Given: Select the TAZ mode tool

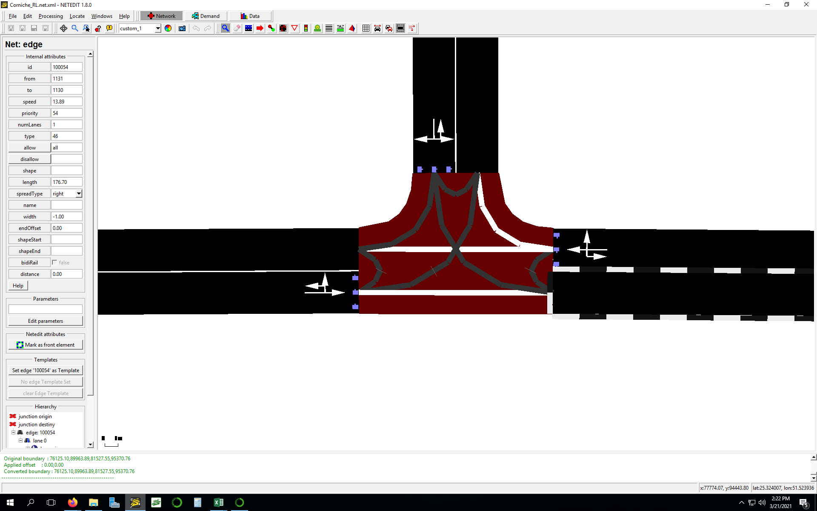Looking at the screenshot, I should pyautogui.click(x=340, y=29).
